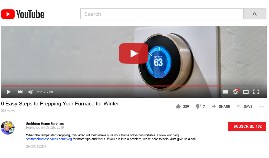This screenshot has height=158, width=269.
Task: Click the red SUBSCRIBE 102 button
Action: tap(247, 126)
